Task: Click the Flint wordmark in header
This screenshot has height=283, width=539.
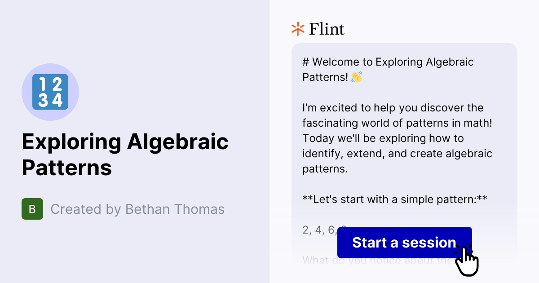Action: point(327,29)
